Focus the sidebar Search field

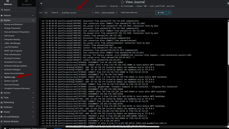tap(18, 10)
